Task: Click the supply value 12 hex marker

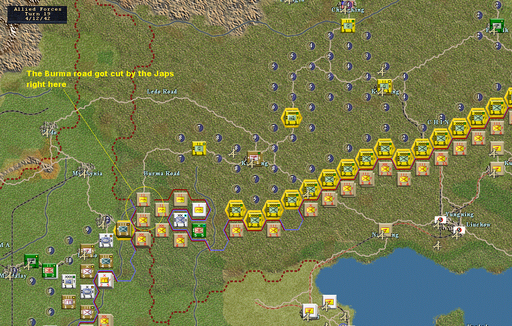Action: click(x=106, y=220)
